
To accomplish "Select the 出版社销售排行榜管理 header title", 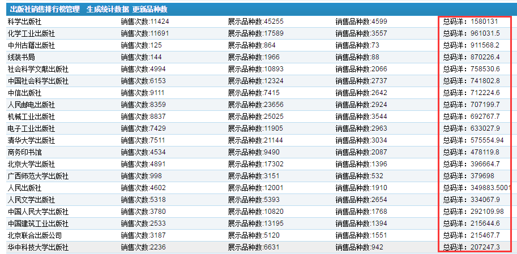I will point(45,10).
